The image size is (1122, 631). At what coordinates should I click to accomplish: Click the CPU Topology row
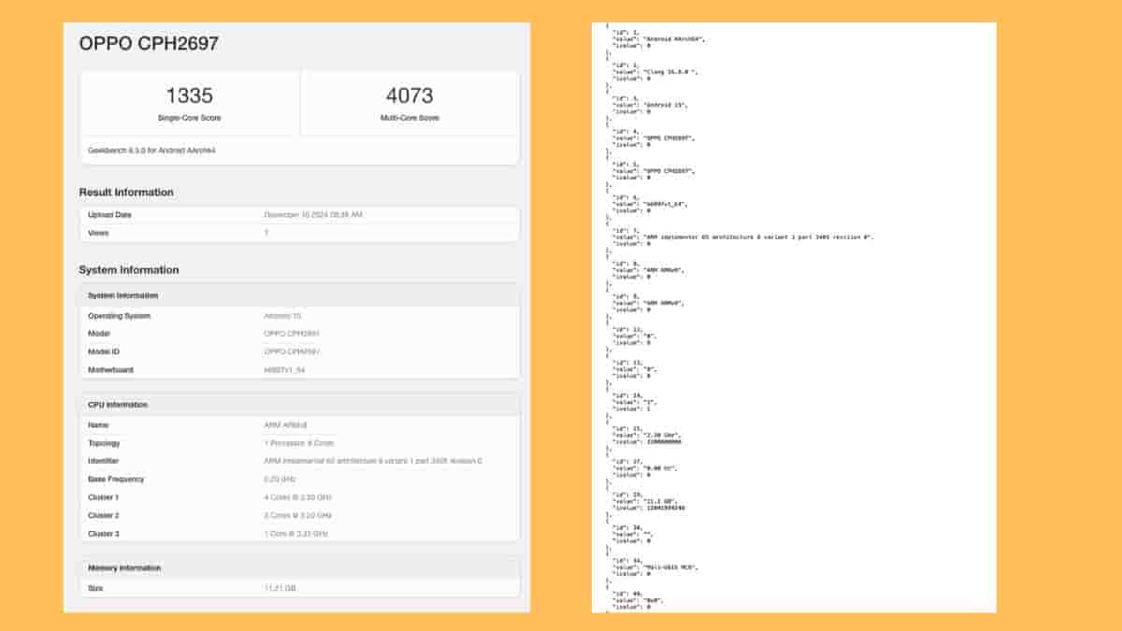point(299,443)
